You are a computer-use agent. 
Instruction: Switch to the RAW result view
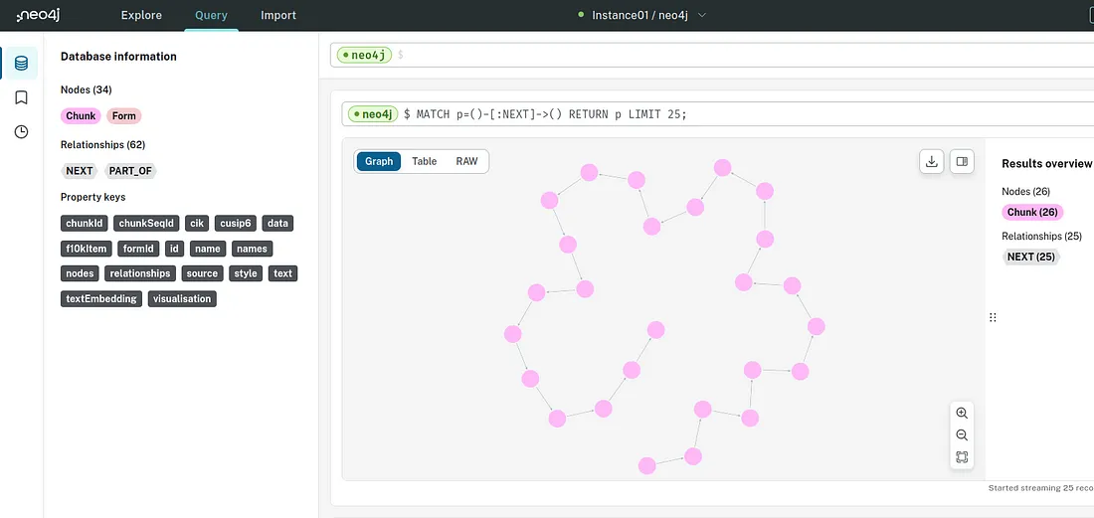466,161
